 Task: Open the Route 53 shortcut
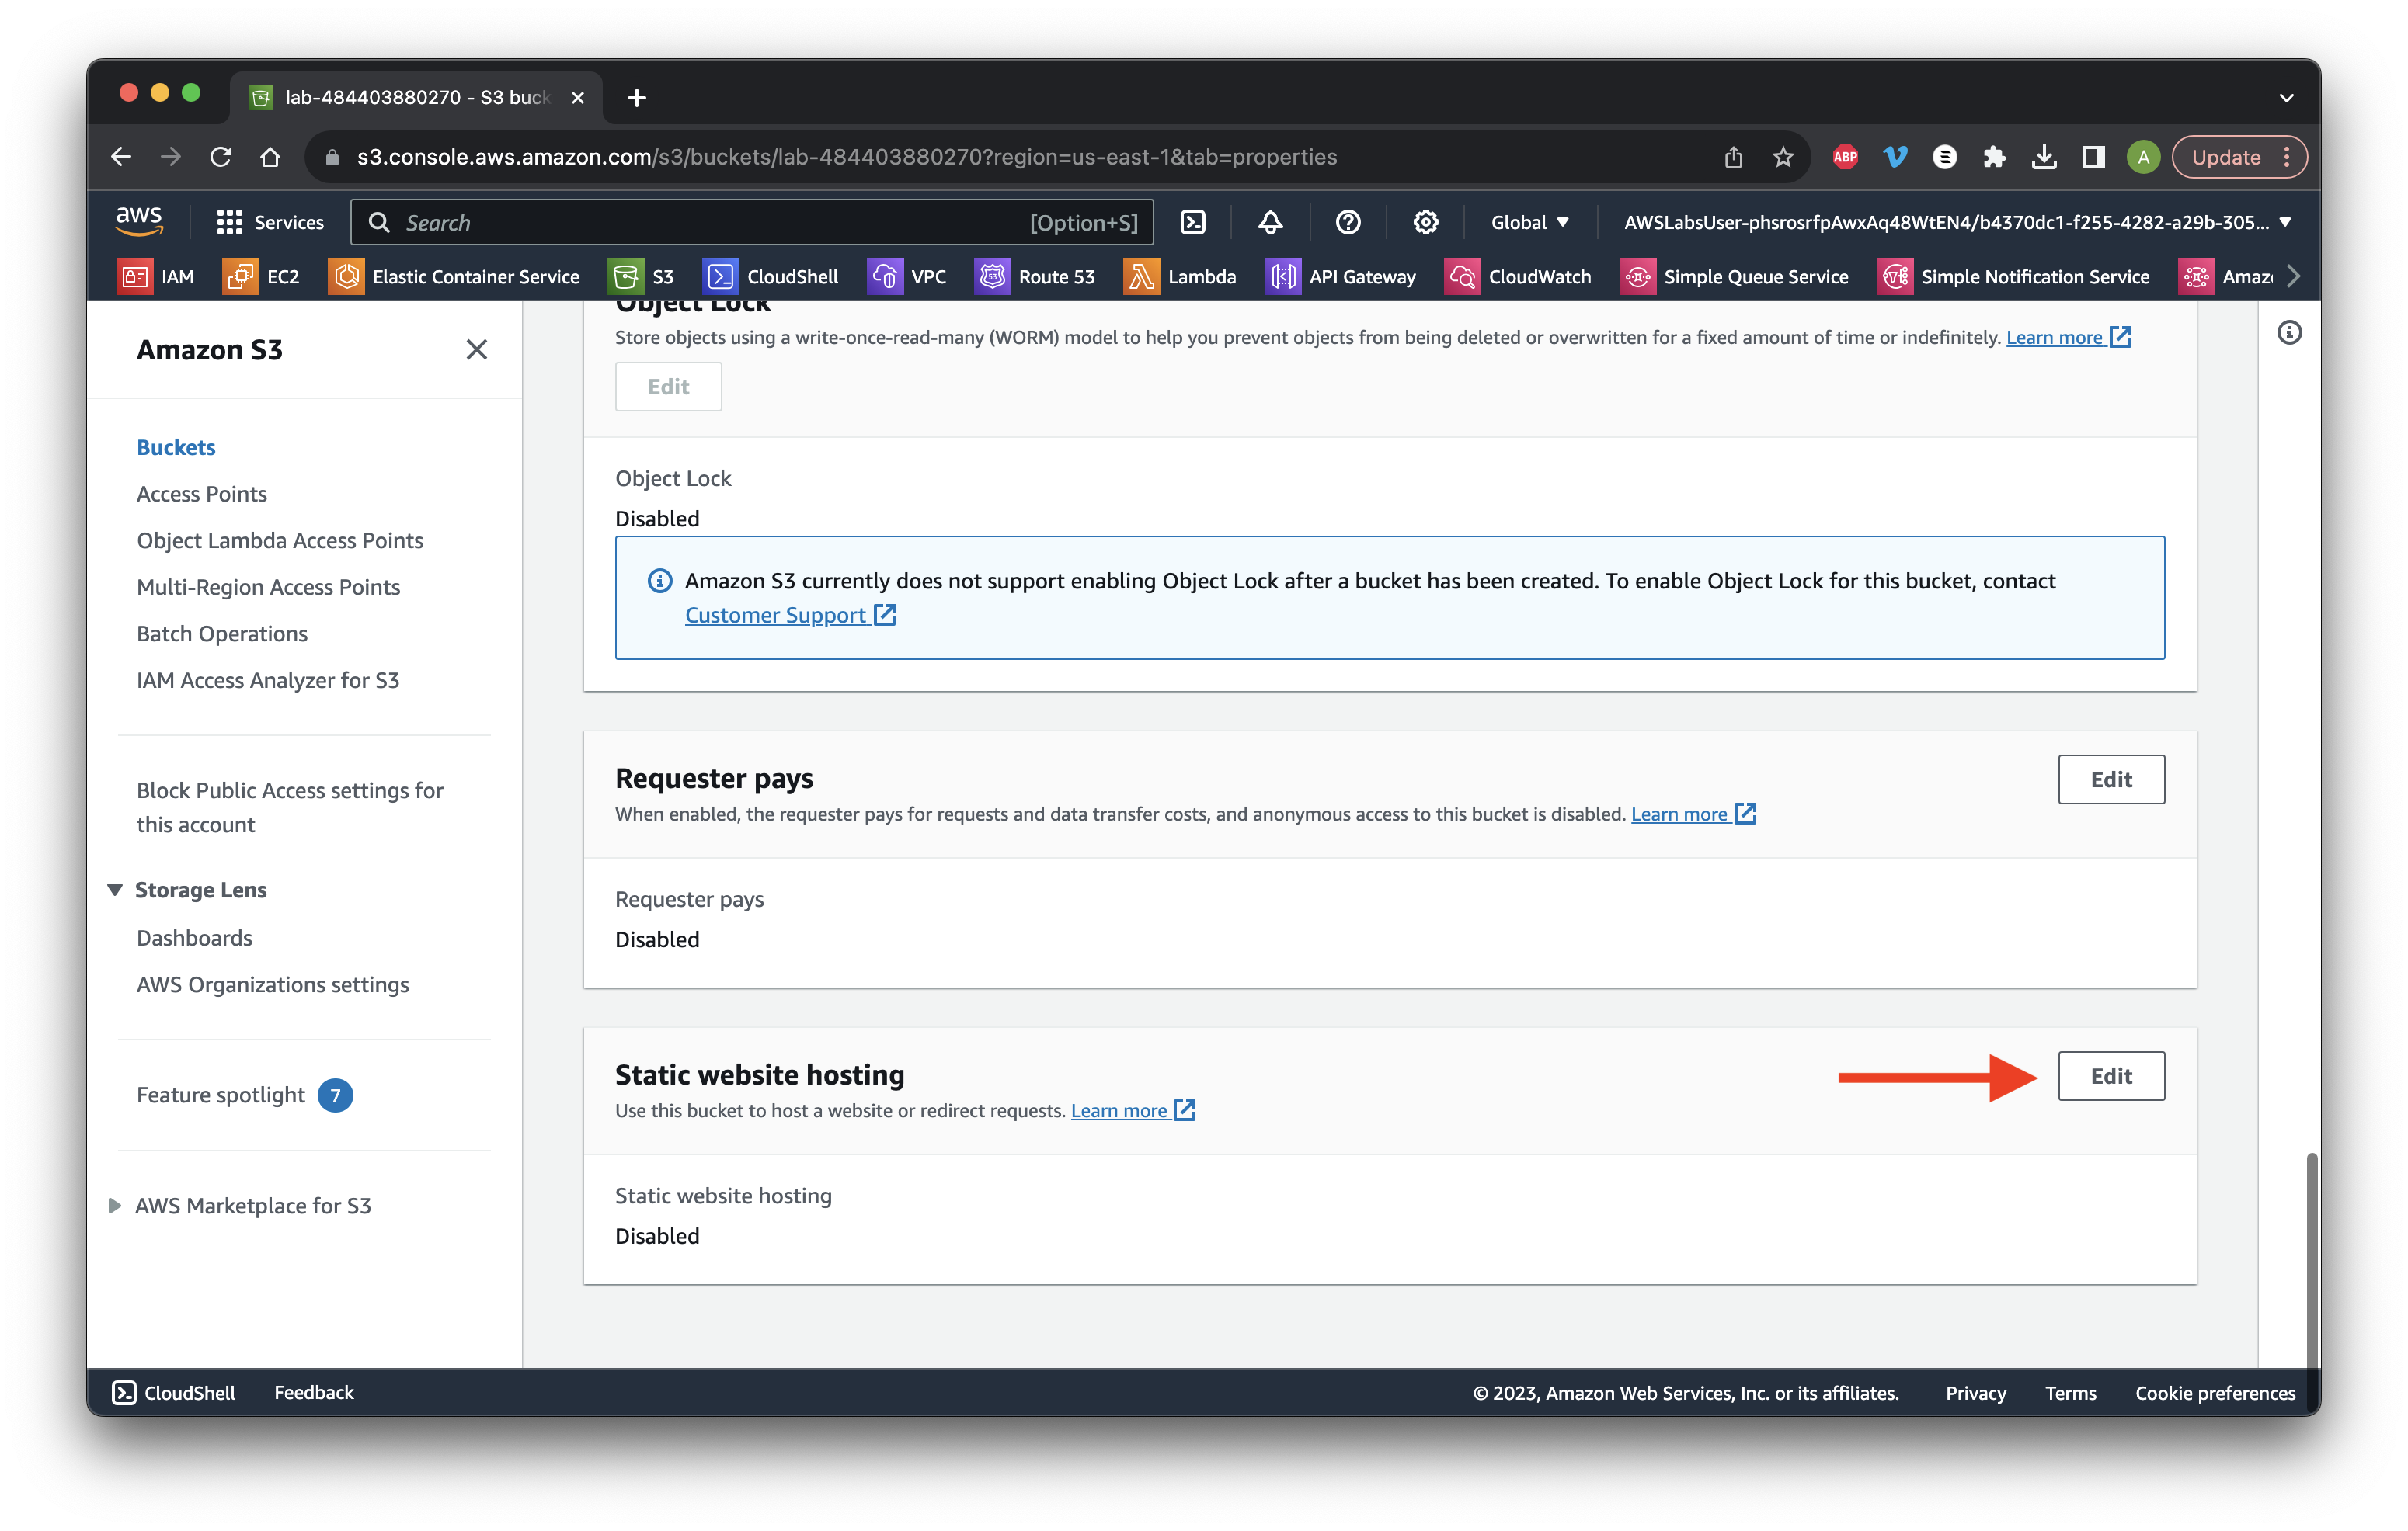(1035, 276)
